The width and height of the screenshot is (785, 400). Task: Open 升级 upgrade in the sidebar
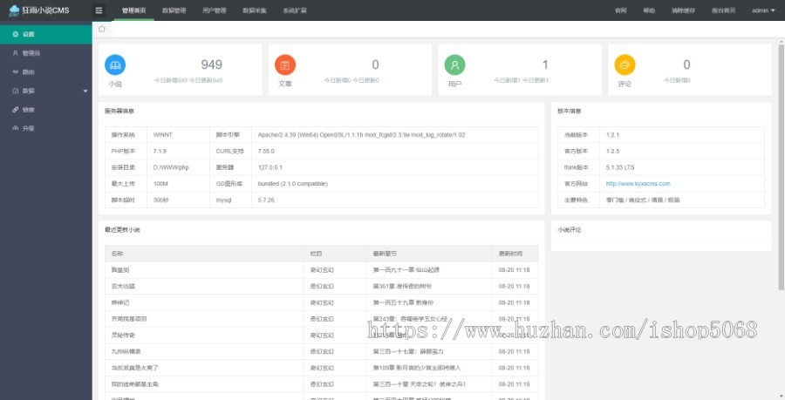coord(29,128)
